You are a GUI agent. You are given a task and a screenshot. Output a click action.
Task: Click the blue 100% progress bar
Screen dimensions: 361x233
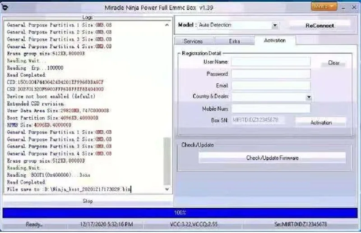pos(180,213)
